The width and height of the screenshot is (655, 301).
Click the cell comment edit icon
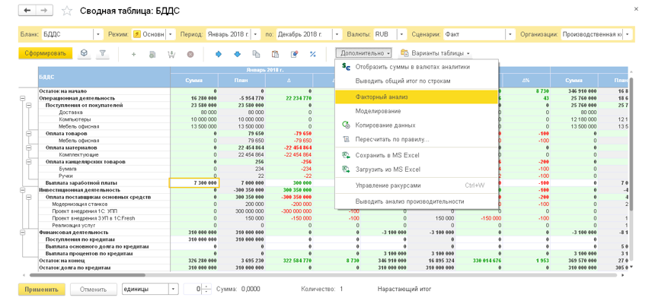coord(294,54)
